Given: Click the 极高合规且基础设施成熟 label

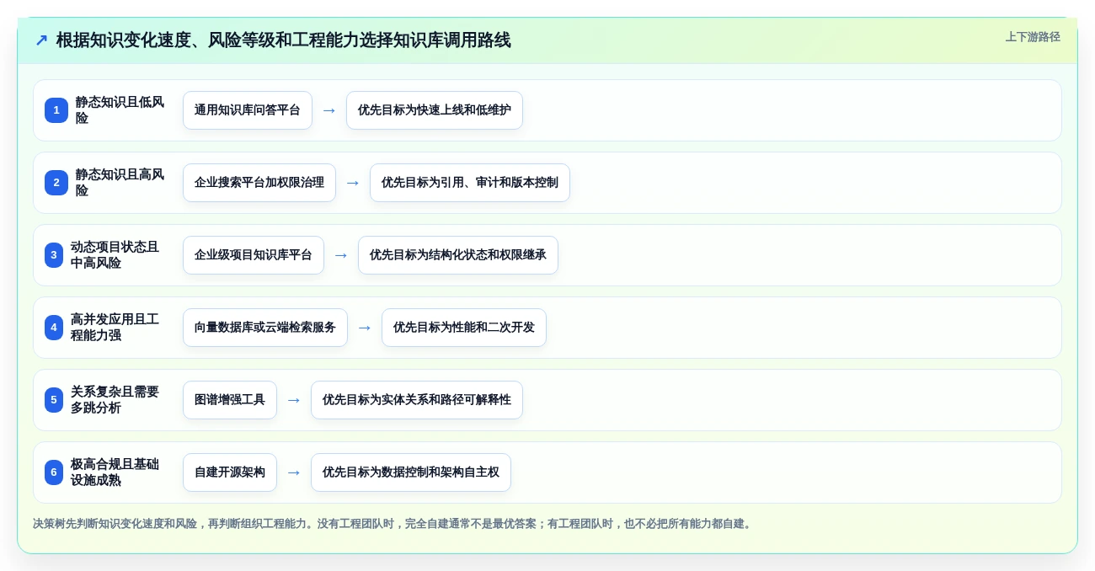Looking at the screenshot, I should tap(115, 472).
